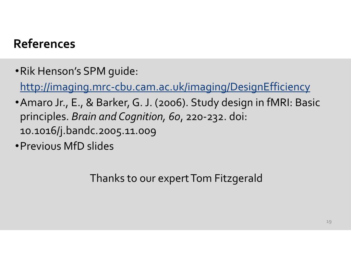Image resolution: width=351 pixels, height=263 pixels.
Task: Click the bullet before Amaro Jr.
Action: [x=17, y=102]
